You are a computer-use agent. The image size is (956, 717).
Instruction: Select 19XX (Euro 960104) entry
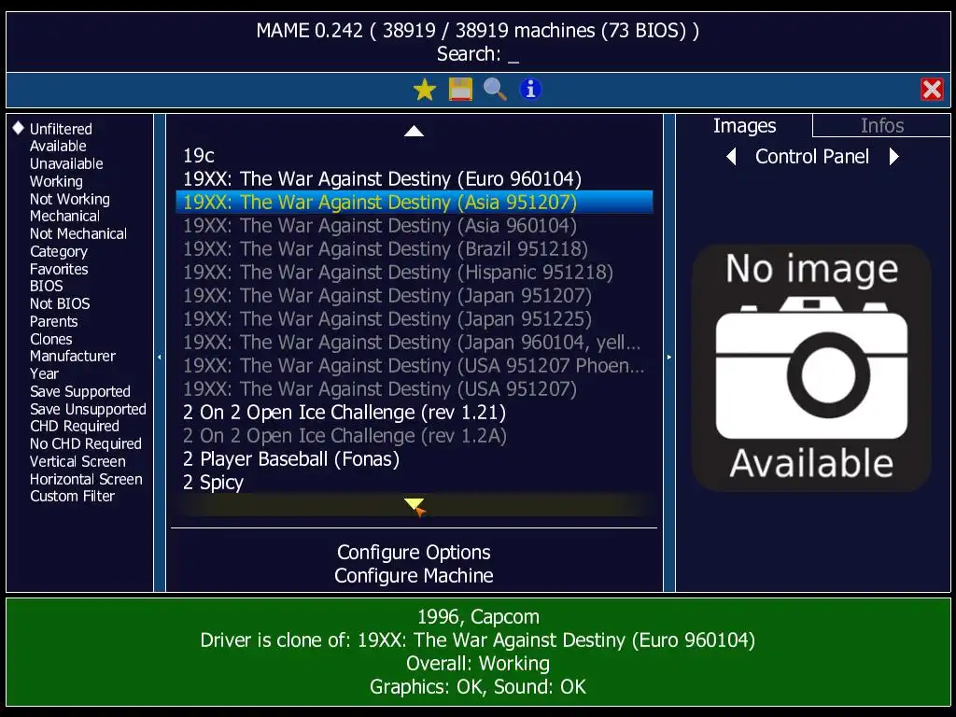tap(414, 178)
